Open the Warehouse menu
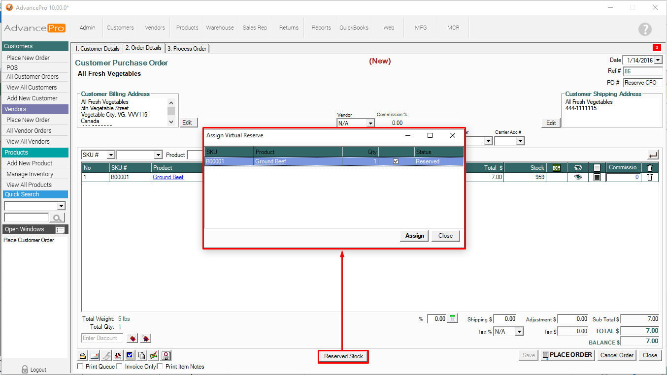 coord(220,28)
